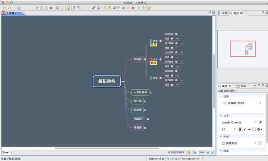Click the insert subtopic icon
This screenshot has height=161, width=268.
79,8
